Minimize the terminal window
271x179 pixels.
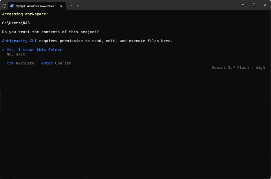[x=243, y=5]
